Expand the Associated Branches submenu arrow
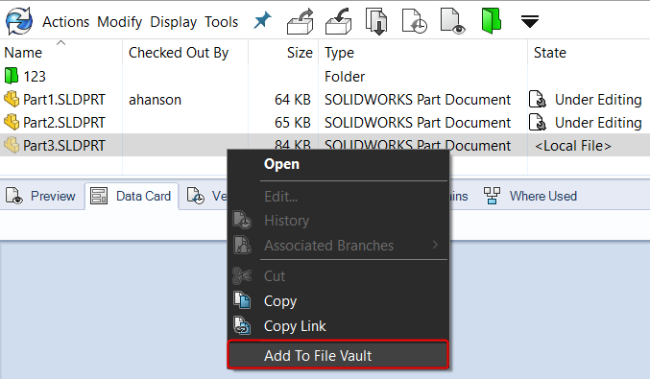This screenshot has height=379, width=650. 435,245
